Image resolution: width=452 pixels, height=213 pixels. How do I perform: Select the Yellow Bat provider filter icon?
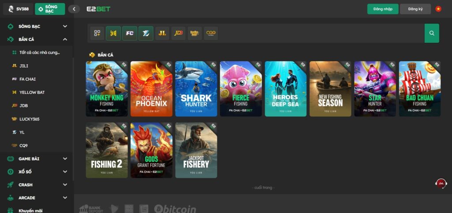[x=113, y=34]
